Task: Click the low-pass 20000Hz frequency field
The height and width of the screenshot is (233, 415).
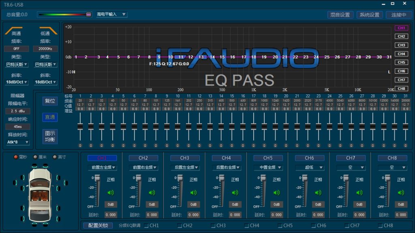Action: [x=45, y=49]
